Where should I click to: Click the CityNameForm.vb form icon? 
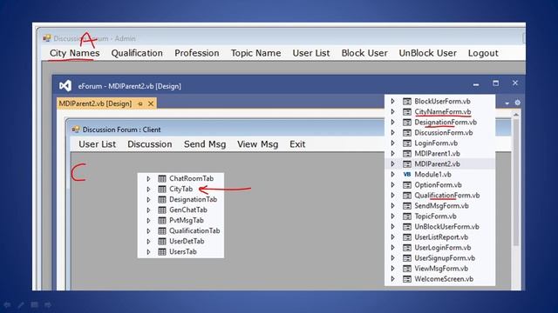pos(407,112)
